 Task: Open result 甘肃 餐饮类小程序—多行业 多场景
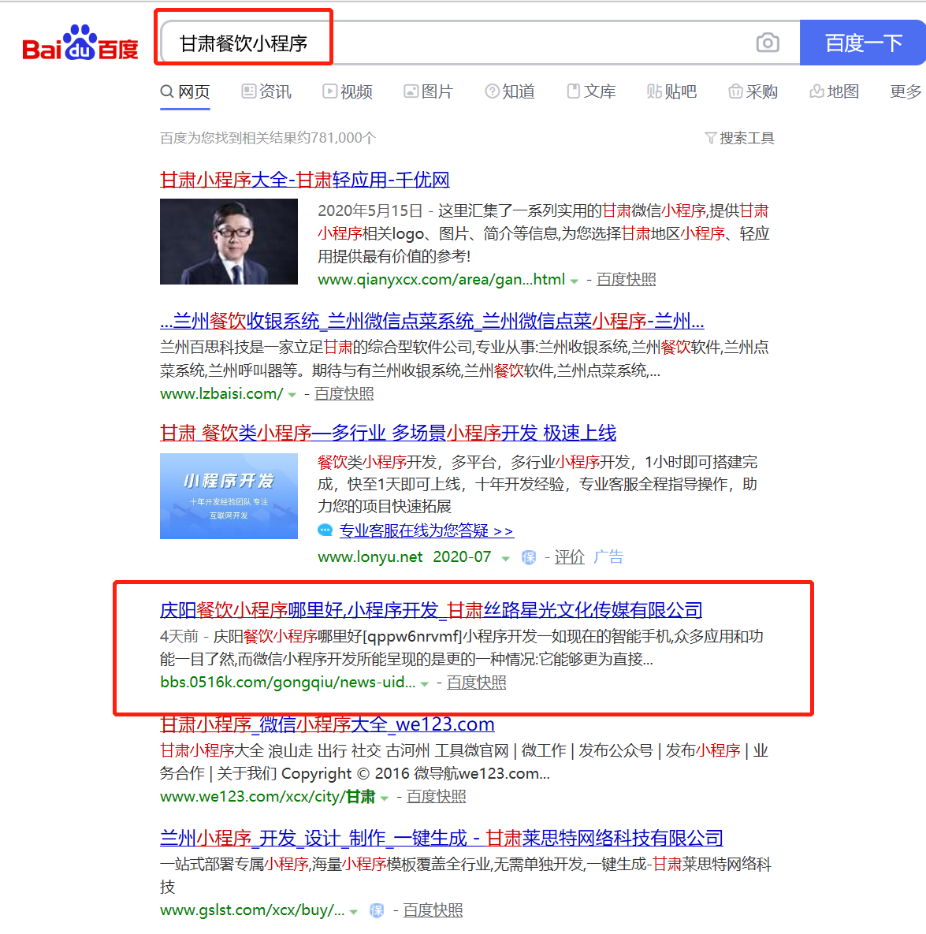[x=389, y=433]
